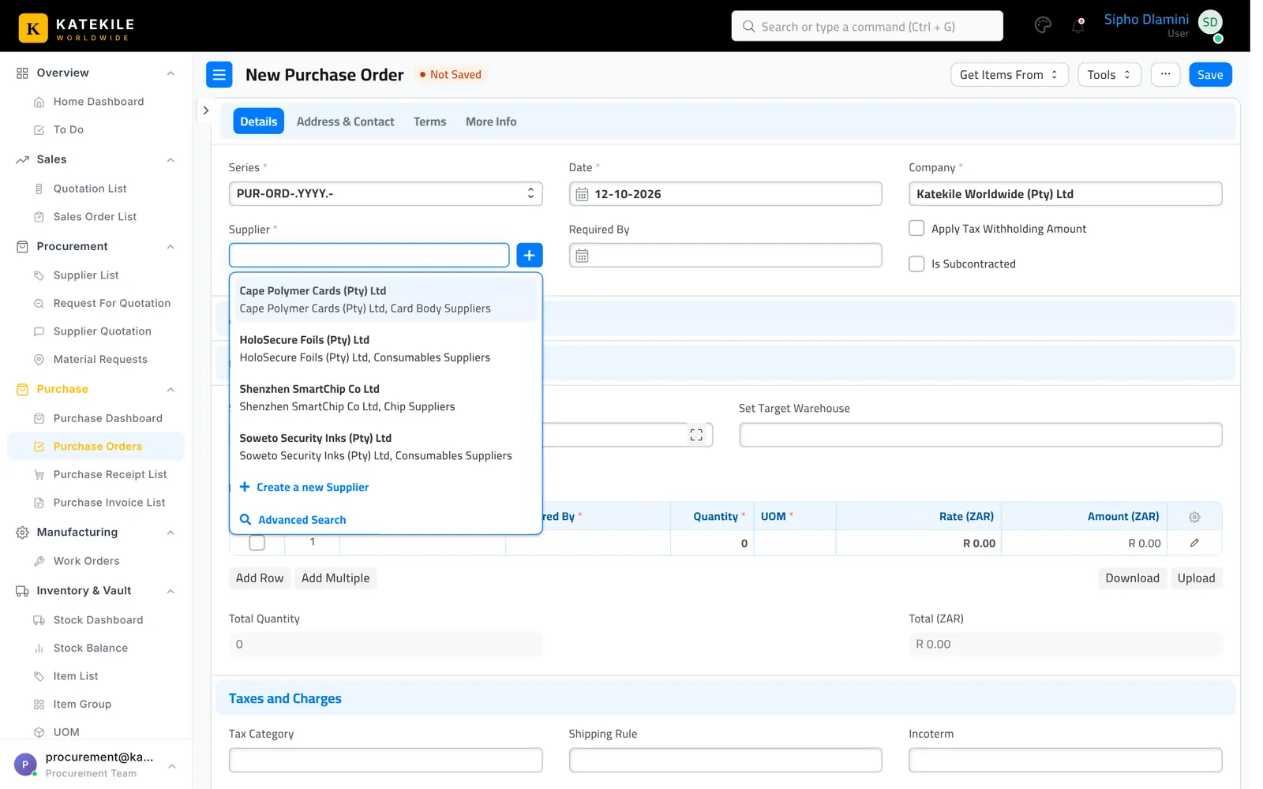
Task: Open the Required By calendar icon
Action: coord(582,256)
